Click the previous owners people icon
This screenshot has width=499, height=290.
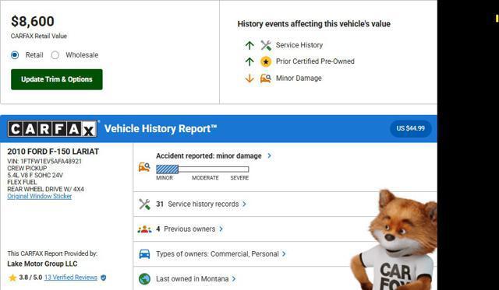click(144, 229)
